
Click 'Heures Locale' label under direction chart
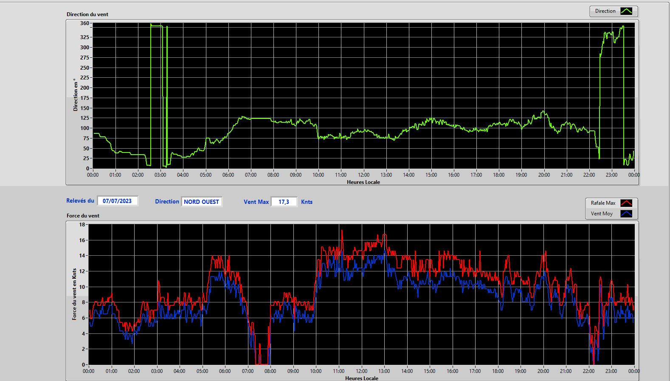363,182
